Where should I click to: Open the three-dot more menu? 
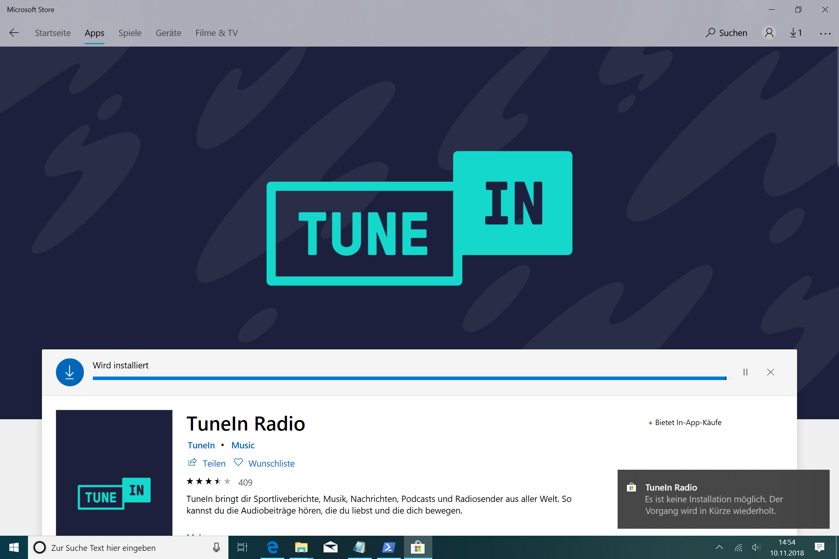coord(825,33)
